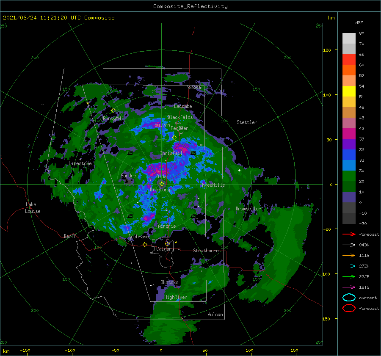381x356 pixels.
Task: Click the magenta storm core north of Olds
Action: (159, 168)
